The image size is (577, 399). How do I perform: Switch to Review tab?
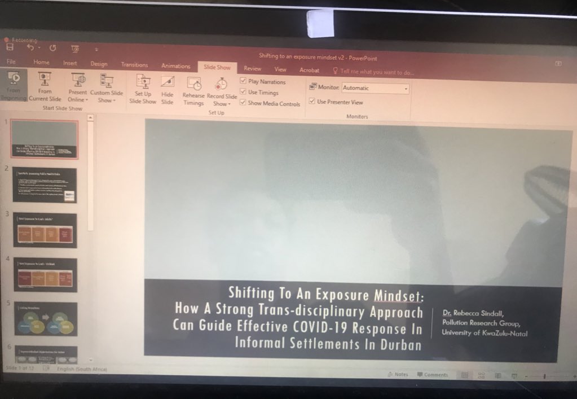[253, 68]
